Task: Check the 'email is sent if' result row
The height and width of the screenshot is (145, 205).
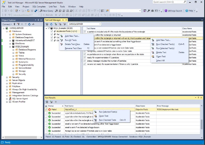Action: (x=46, y=127)
